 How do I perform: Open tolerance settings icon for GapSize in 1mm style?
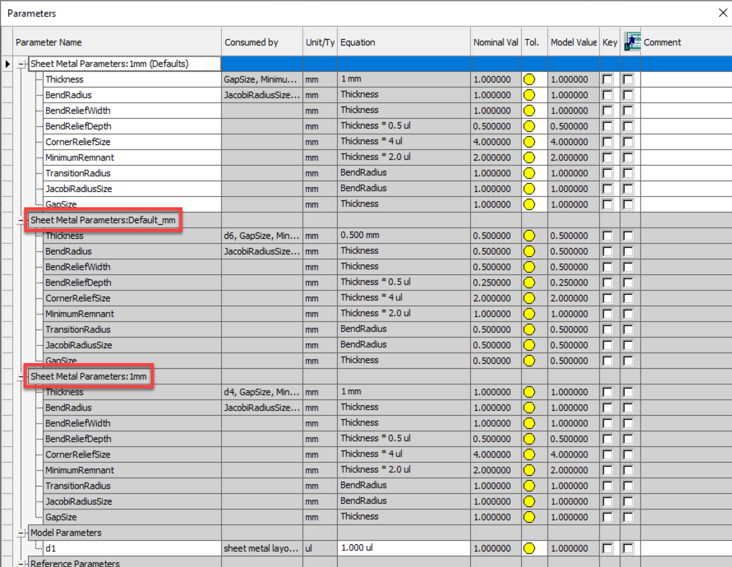pos(529,517)
